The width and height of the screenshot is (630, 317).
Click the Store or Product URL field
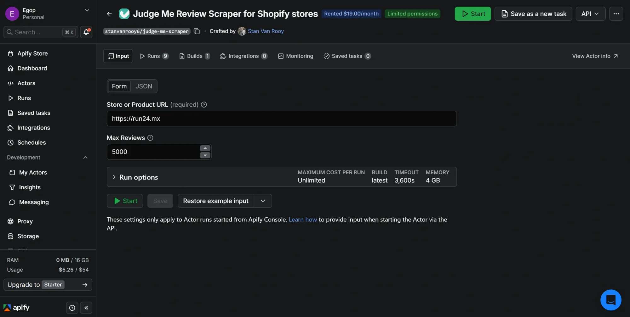pyautogui.click(x=282, y=119)
